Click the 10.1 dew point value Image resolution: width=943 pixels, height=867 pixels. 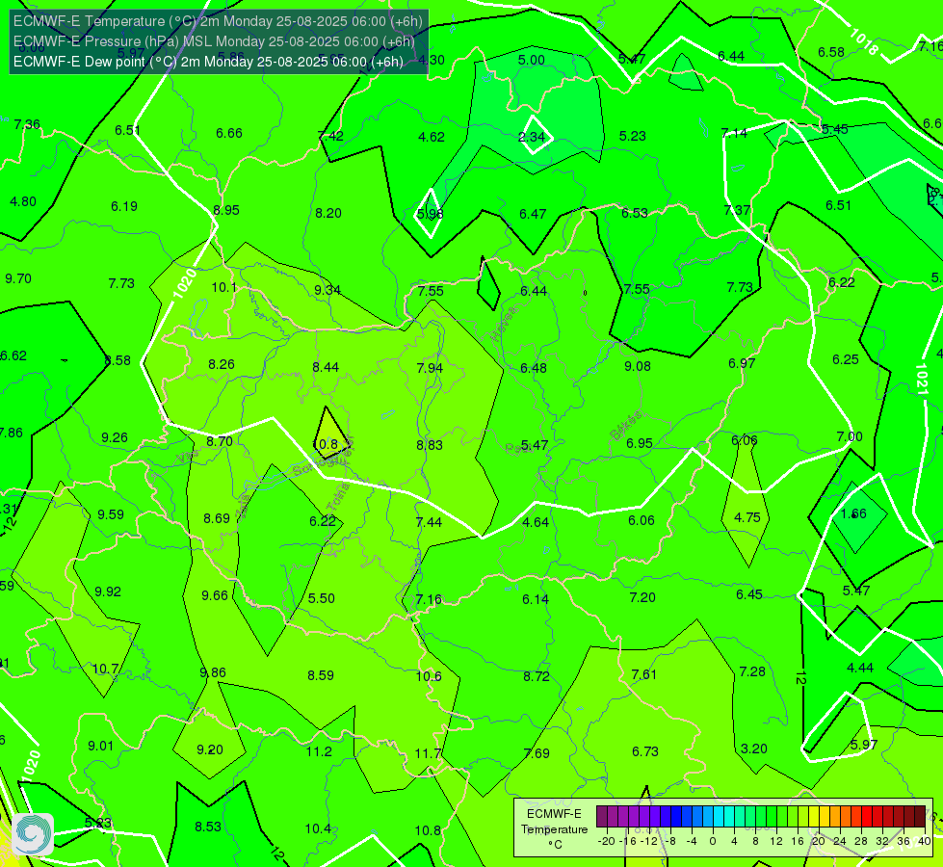[223, 287]
